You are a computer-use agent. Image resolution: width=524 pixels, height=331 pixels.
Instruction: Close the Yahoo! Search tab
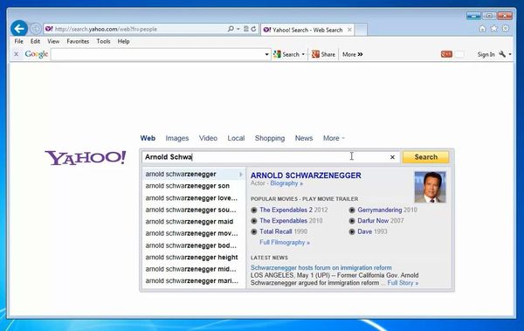click(x=349, y=30)
